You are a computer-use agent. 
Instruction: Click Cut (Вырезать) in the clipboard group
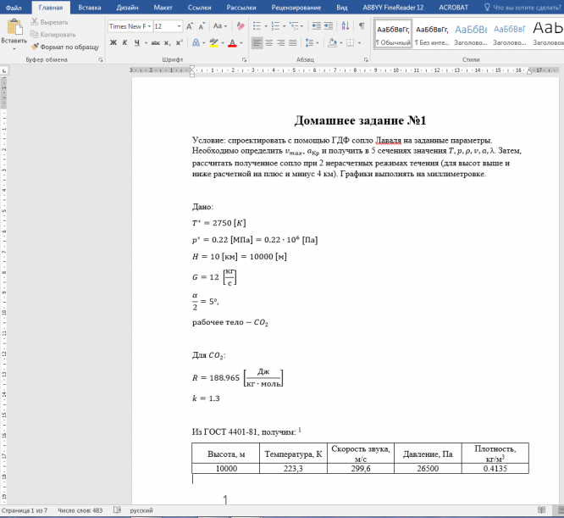coord(49,22)
